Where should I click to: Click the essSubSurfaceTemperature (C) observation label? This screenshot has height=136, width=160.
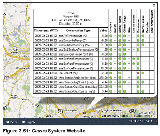pyautogui.click(x=78, y=49)
